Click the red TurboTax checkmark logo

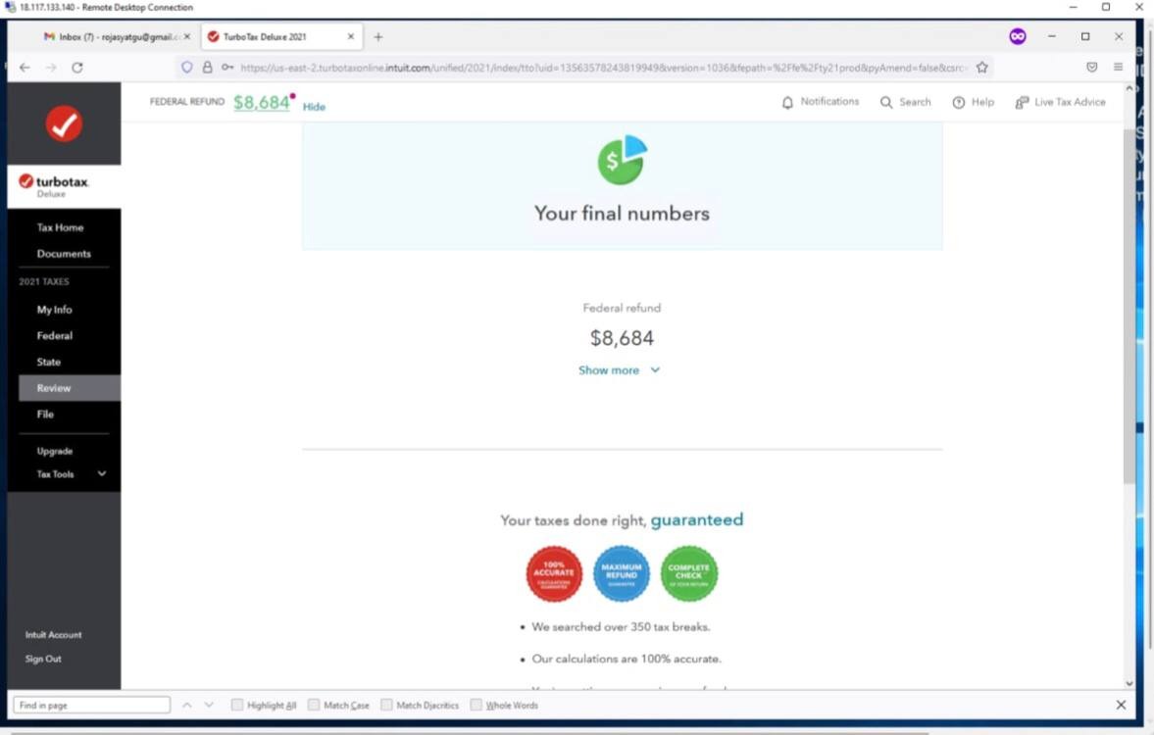click(x=64, y=123)
